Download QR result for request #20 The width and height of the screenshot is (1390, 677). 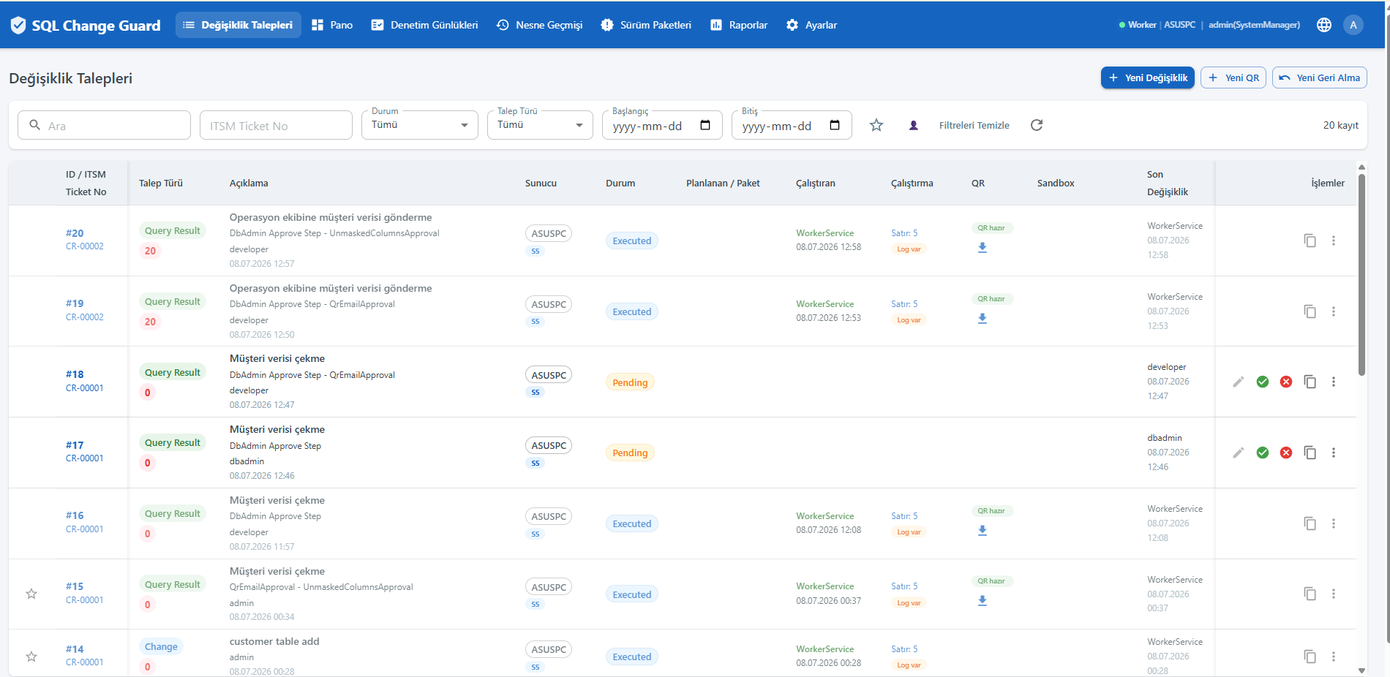983,248
